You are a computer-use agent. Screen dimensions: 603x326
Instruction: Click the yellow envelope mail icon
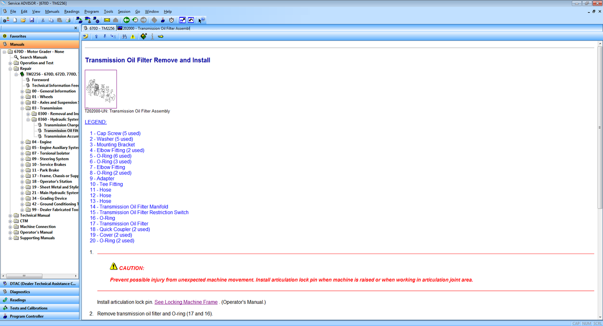(107, 20)
